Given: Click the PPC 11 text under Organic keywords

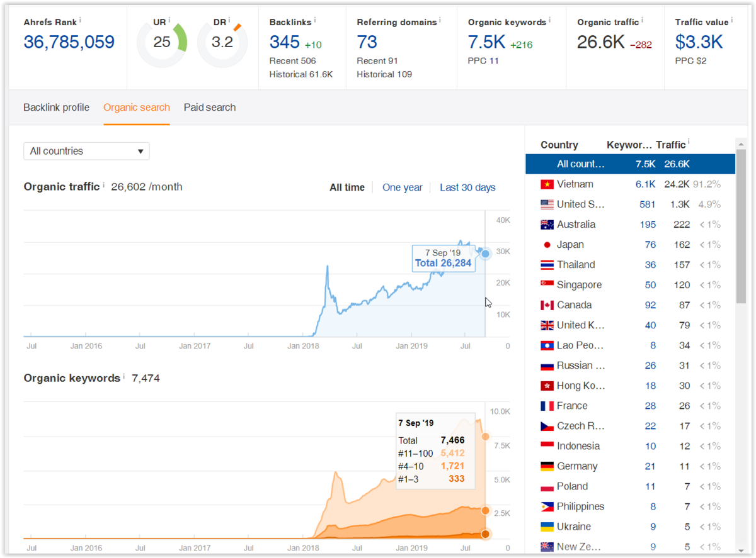Looking at the screenshot, I should pyautogui.click(x=483, y=61).
